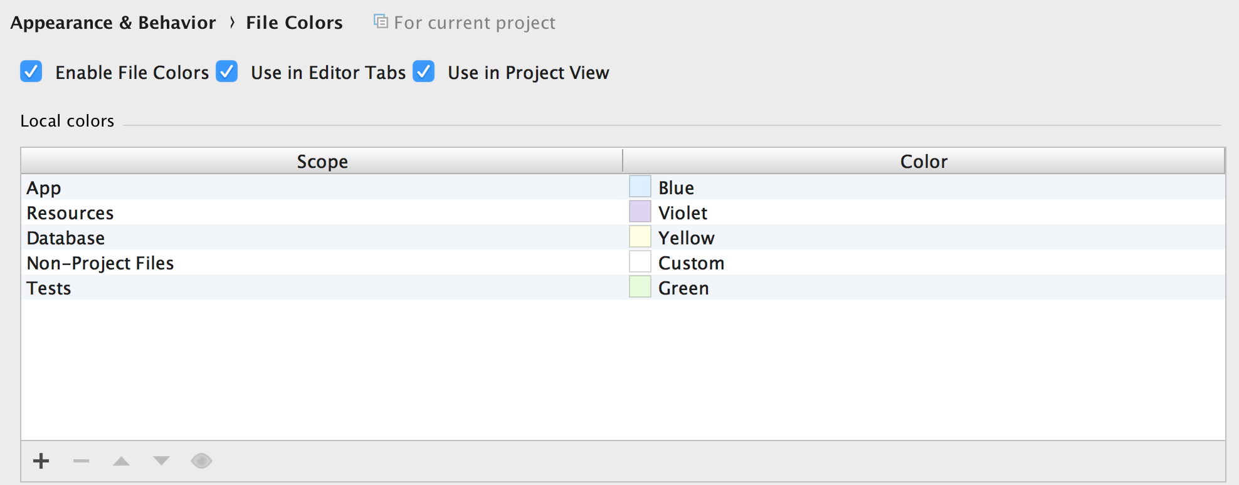1239x485 pixels.
Task: Enable File Colors checkbox
Action: coord(31,72)
